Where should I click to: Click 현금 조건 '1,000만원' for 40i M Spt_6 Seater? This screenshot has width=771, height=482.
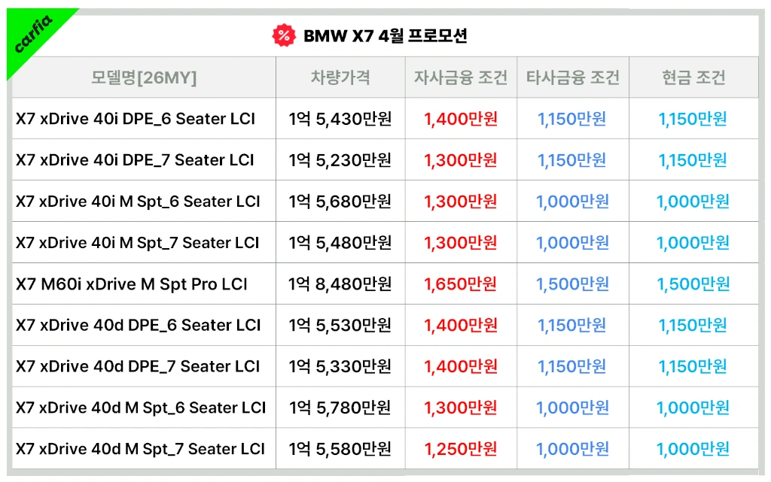tap(693, 202)
